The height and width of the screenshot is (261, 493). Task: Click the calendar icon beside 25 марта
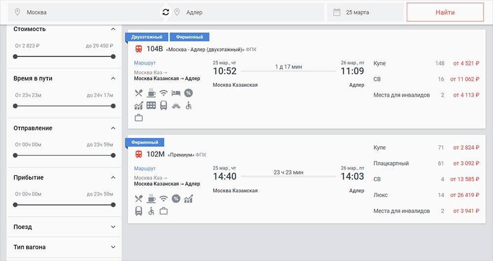coord(337,12)
